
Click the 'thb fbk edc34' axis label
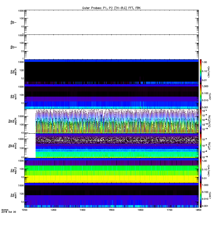click(13, 72)
